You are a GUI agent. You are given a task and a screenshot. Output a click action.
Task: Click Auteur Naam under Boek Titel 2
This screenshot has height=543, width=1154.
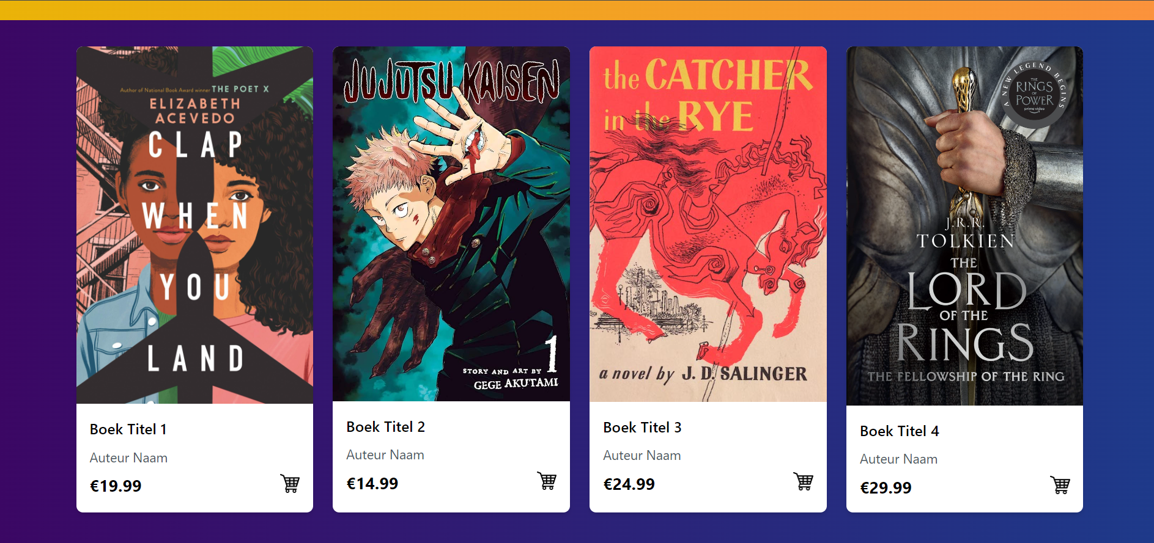point(385,455)
